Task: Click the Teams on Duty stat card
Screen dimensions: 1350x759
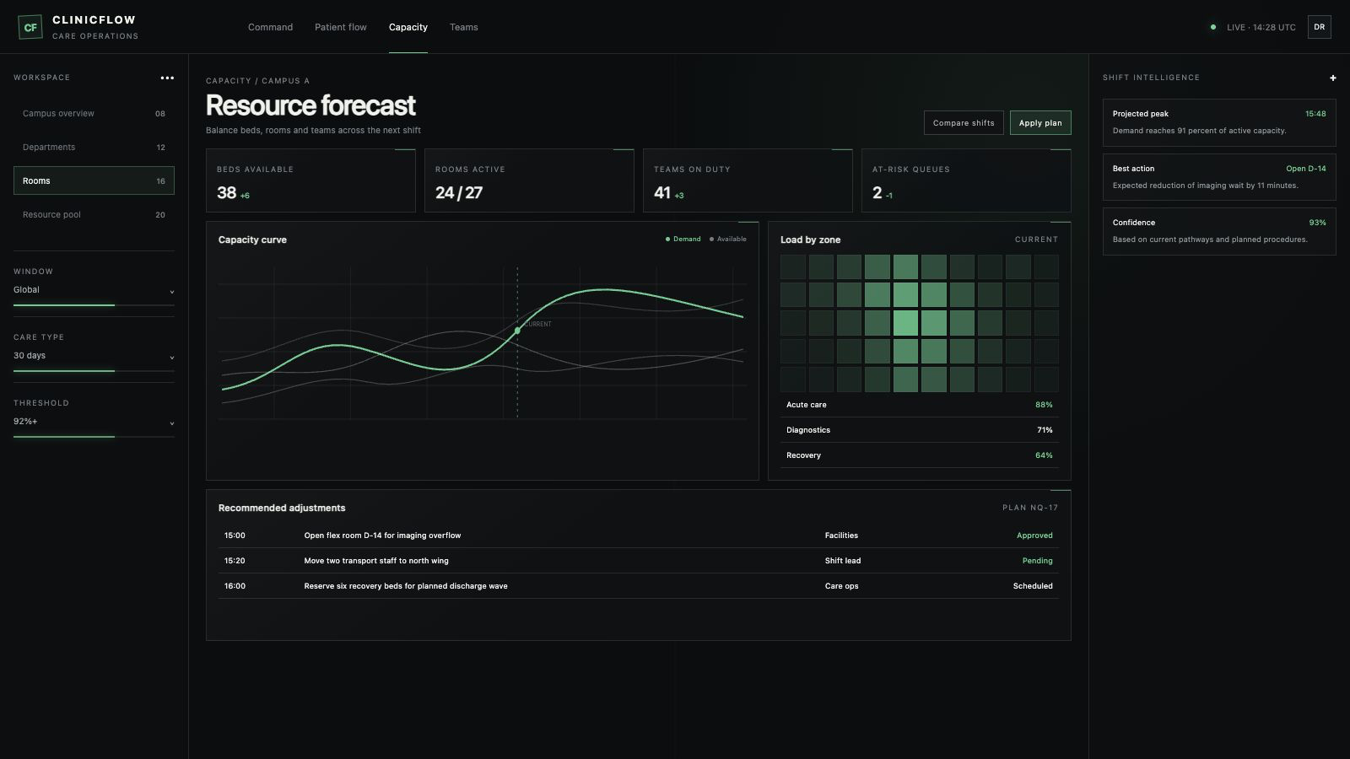Action: point(748,180)
